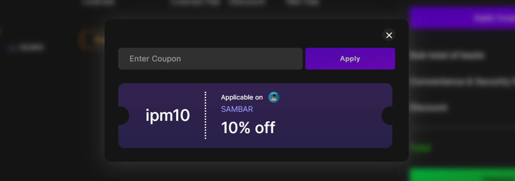Click the Enter Coupon text field
The image size is (515, 181).
tap(210, 59)
